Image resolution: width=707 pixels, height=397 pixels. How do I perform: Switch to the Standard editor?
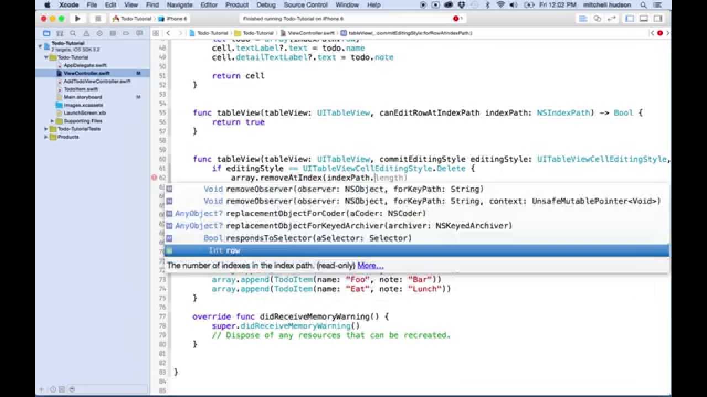pyautogui.click(x=583, y=18)
